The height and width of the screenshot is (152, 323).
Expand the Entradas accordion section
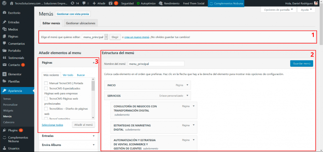[94, 136]
